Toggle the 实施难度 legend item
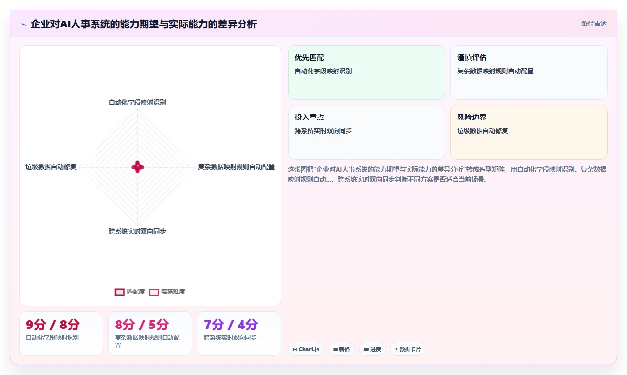The height and width of the screenshot is (375, 627). (167, 292)
